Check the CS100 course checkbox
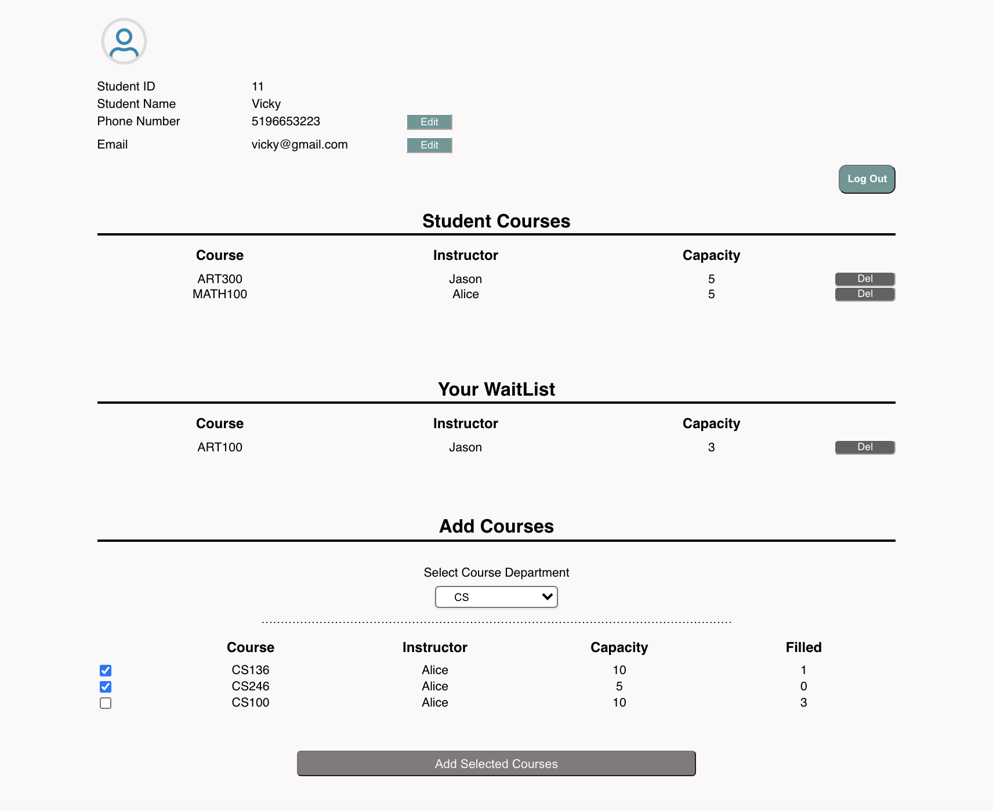Screen dimensions: 993x811 pyautogui.click(x=106, y=703)
